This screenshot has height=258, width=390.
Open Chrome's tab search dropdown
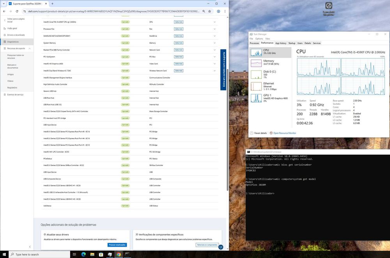pyautogui.click(x=4, y=4)
